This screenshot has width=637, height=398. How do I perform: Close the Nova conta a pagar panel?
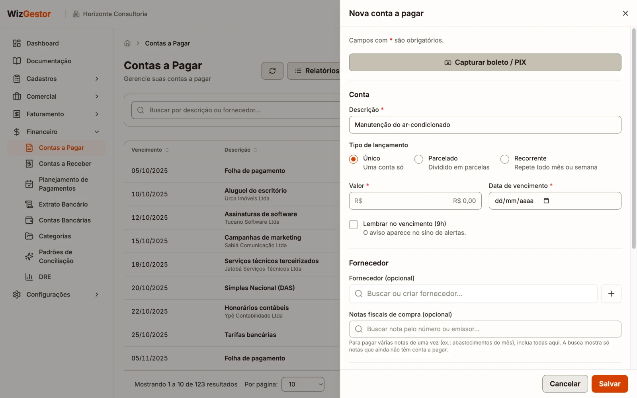tap(625, 14)
